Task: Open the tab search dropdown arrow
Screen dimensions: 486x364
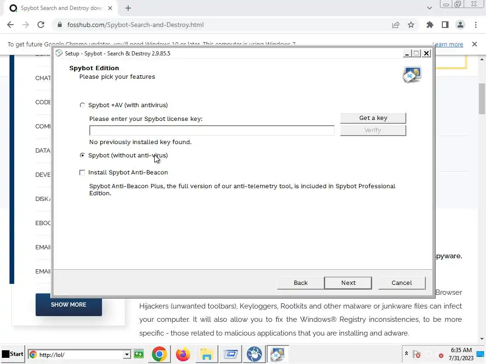Action: 429,8
